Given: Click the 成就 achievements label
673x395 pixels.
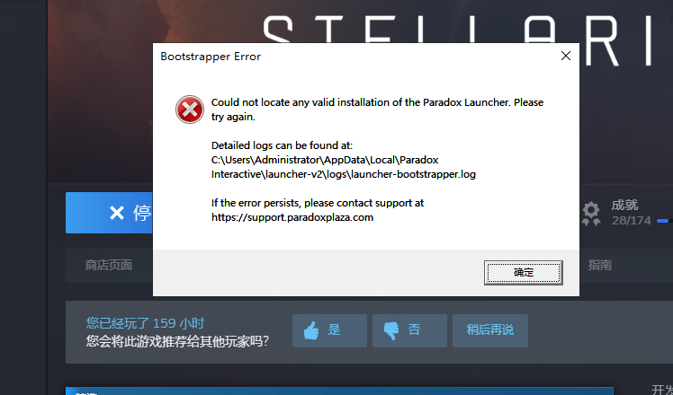Looking at the screenshot, I should click(624, 206).
